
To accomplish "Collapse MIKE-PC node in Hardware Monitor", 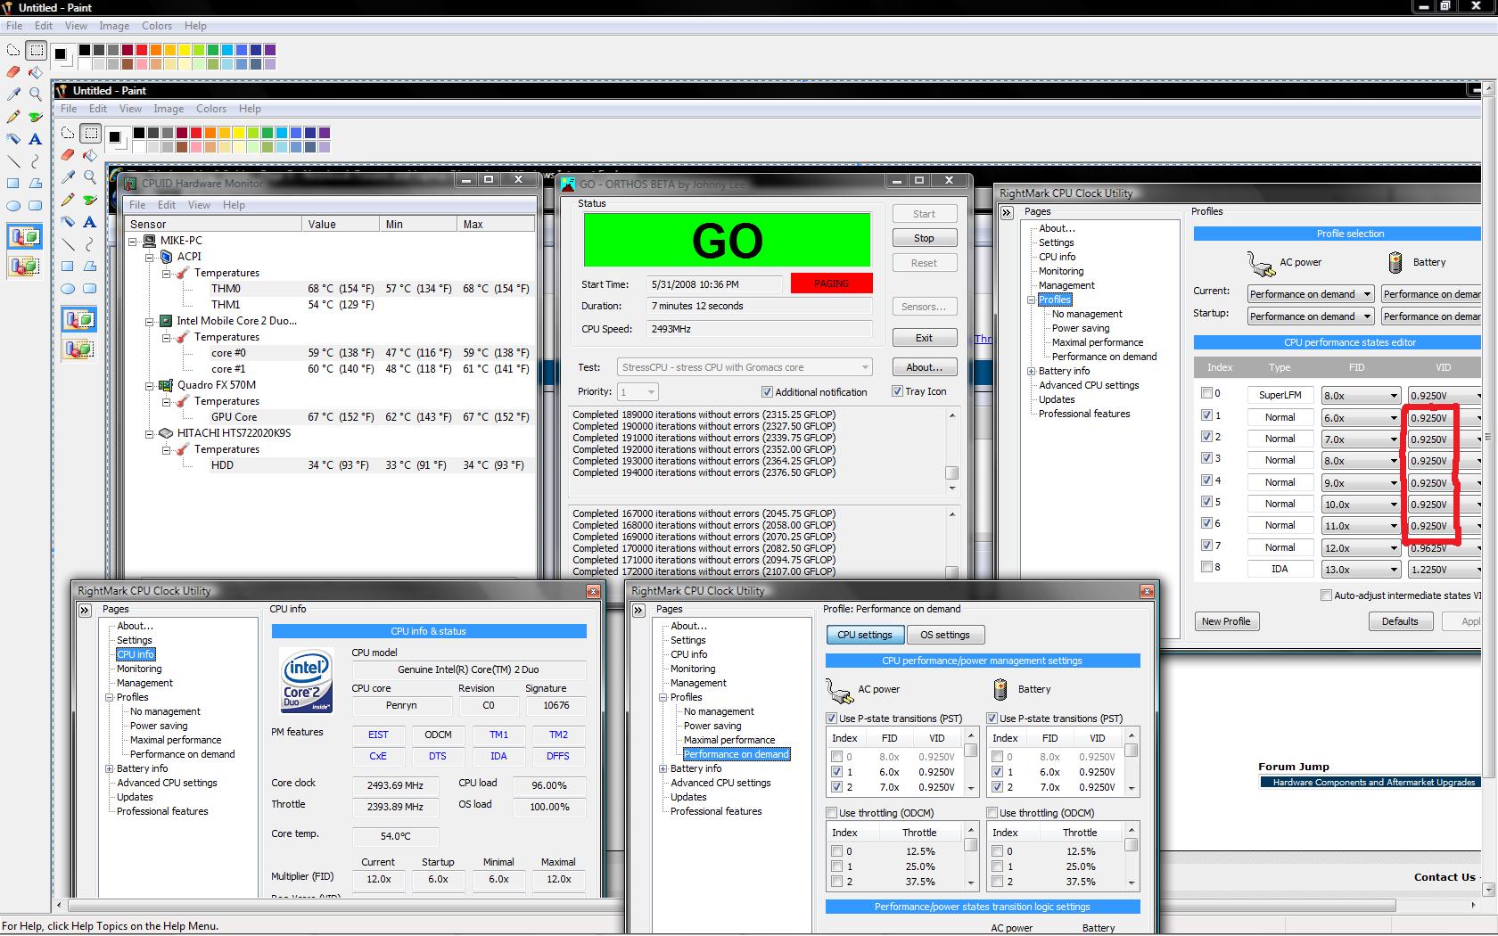I will click(x=133, y=241).
